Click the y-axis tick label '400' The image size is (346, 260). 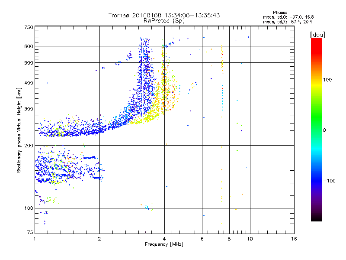coord(29,83)
